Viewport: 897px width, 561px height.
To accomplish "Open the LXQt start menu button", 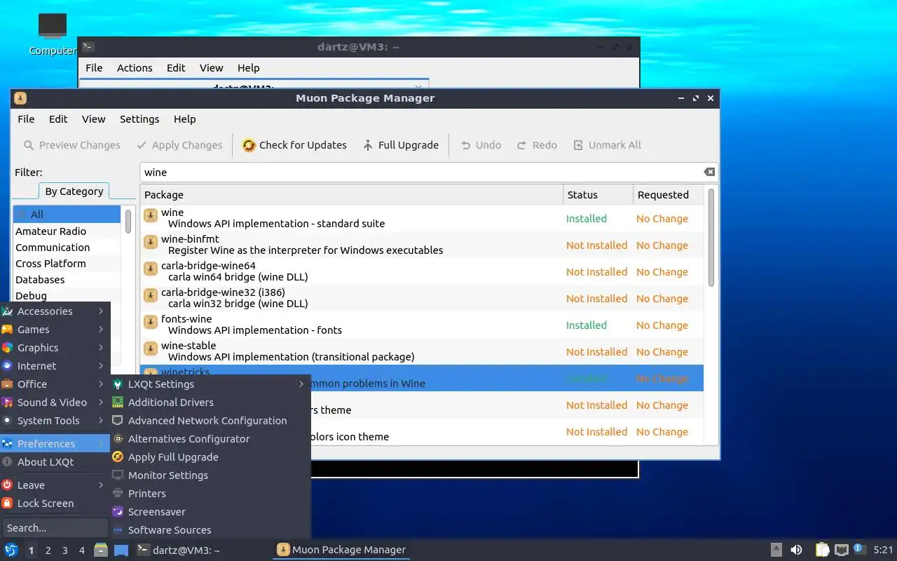I will 11,550.
